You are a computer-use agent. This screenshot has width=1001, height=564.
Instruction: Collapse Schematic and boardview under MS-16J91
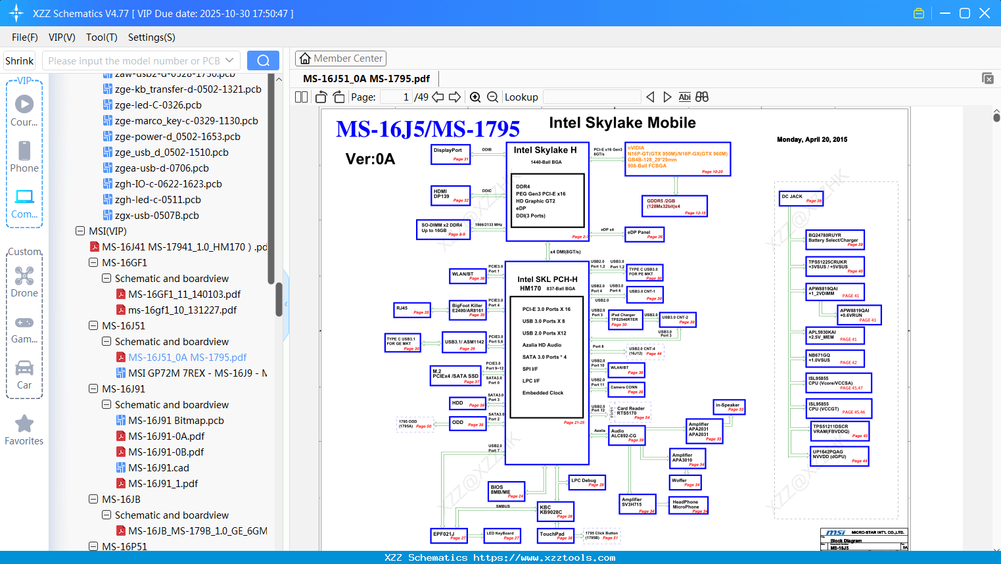pyautogui.click(x=106, y=405)
